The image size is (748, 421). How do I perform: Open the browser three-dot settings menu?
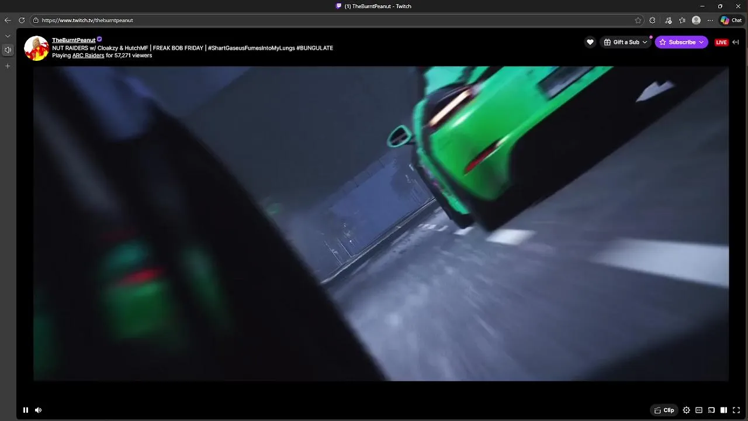(710, 20)
